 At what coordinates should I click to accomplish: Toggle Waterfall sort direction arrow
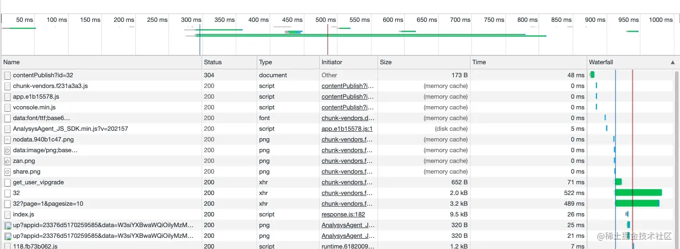[673, 62]
